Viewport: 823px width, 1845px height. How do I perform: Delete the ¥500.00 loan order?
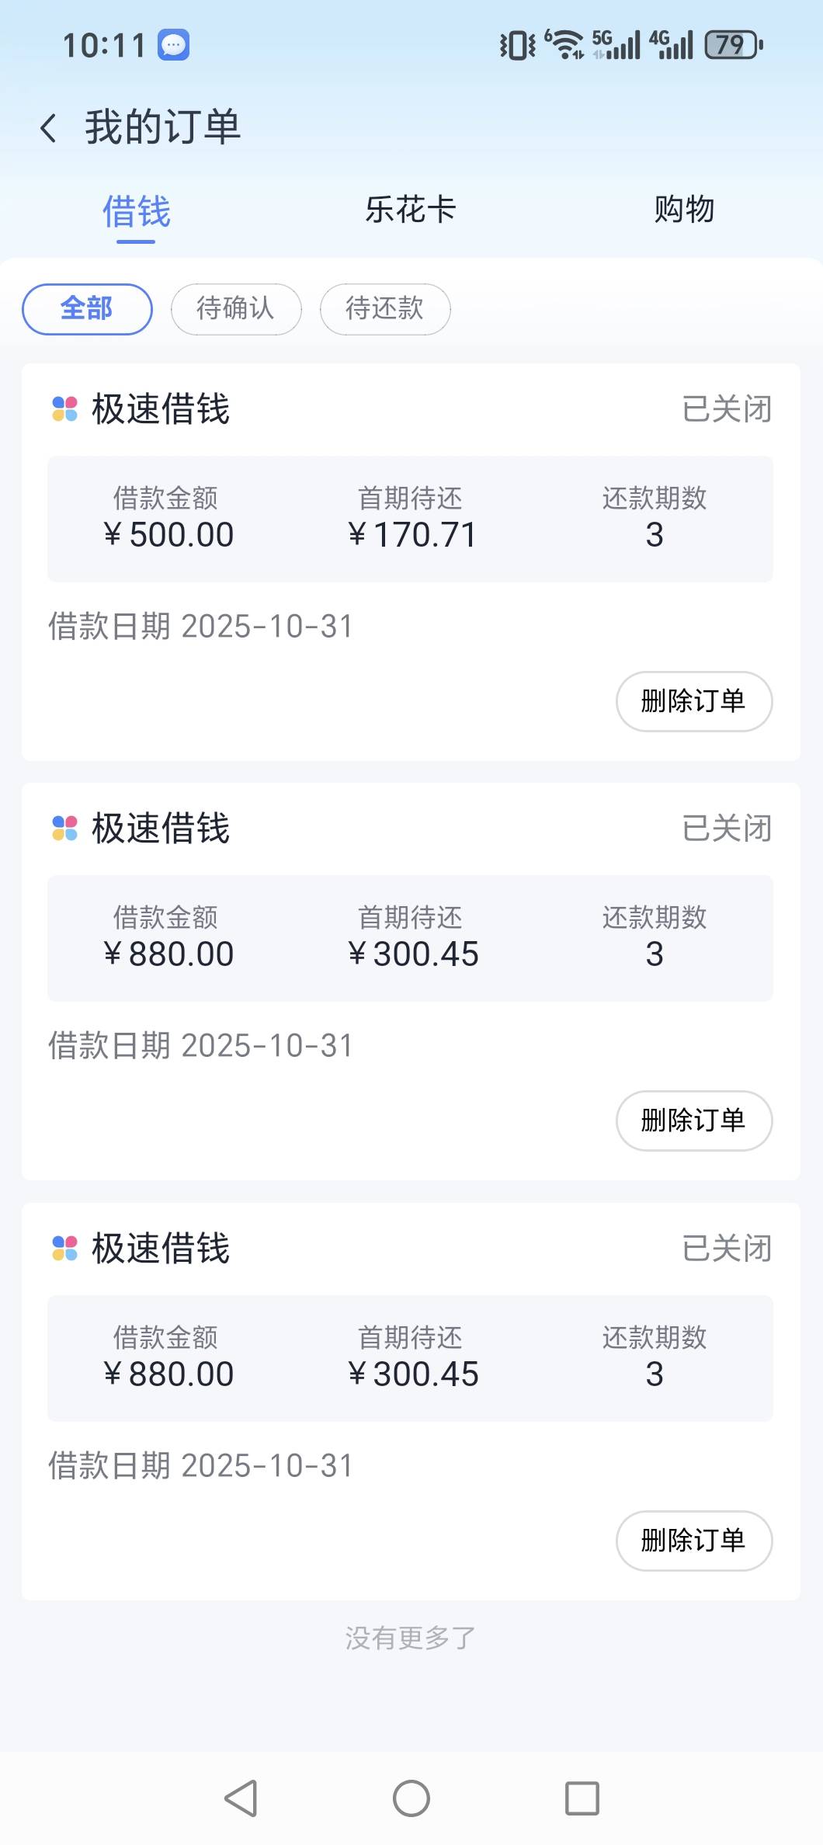click(x=693, y=701)
